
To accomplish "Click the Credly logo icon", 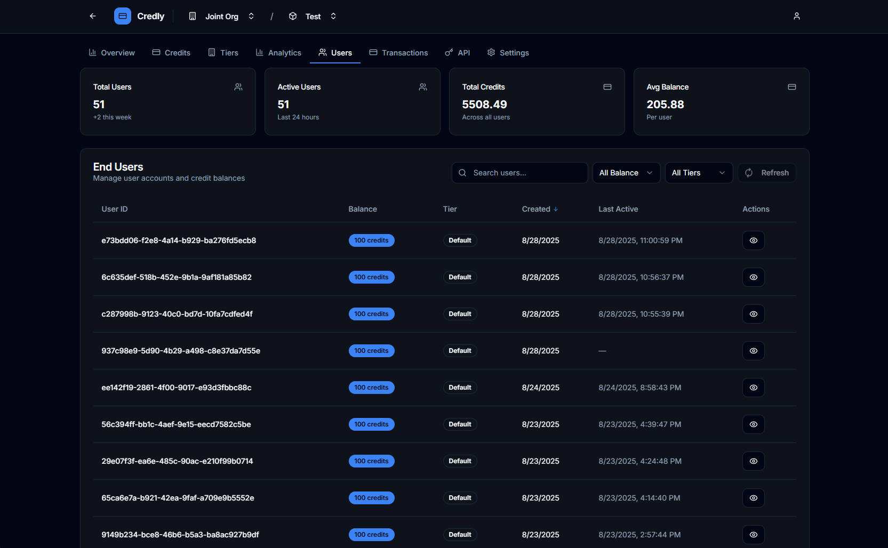I will [123, 16].
